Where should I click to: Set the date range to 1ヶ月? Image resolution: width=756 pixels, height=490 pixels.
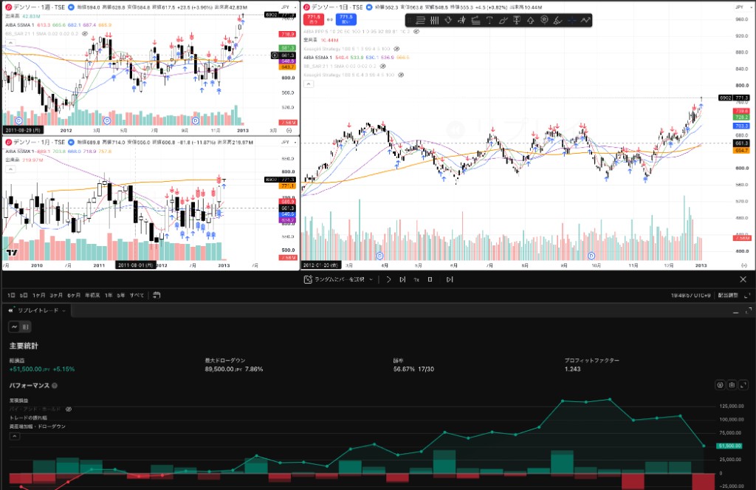pos(39,295)
